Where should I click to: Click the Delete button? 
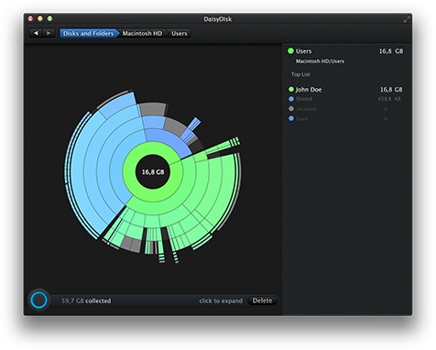pyautogui.click(x=262, y=301)
